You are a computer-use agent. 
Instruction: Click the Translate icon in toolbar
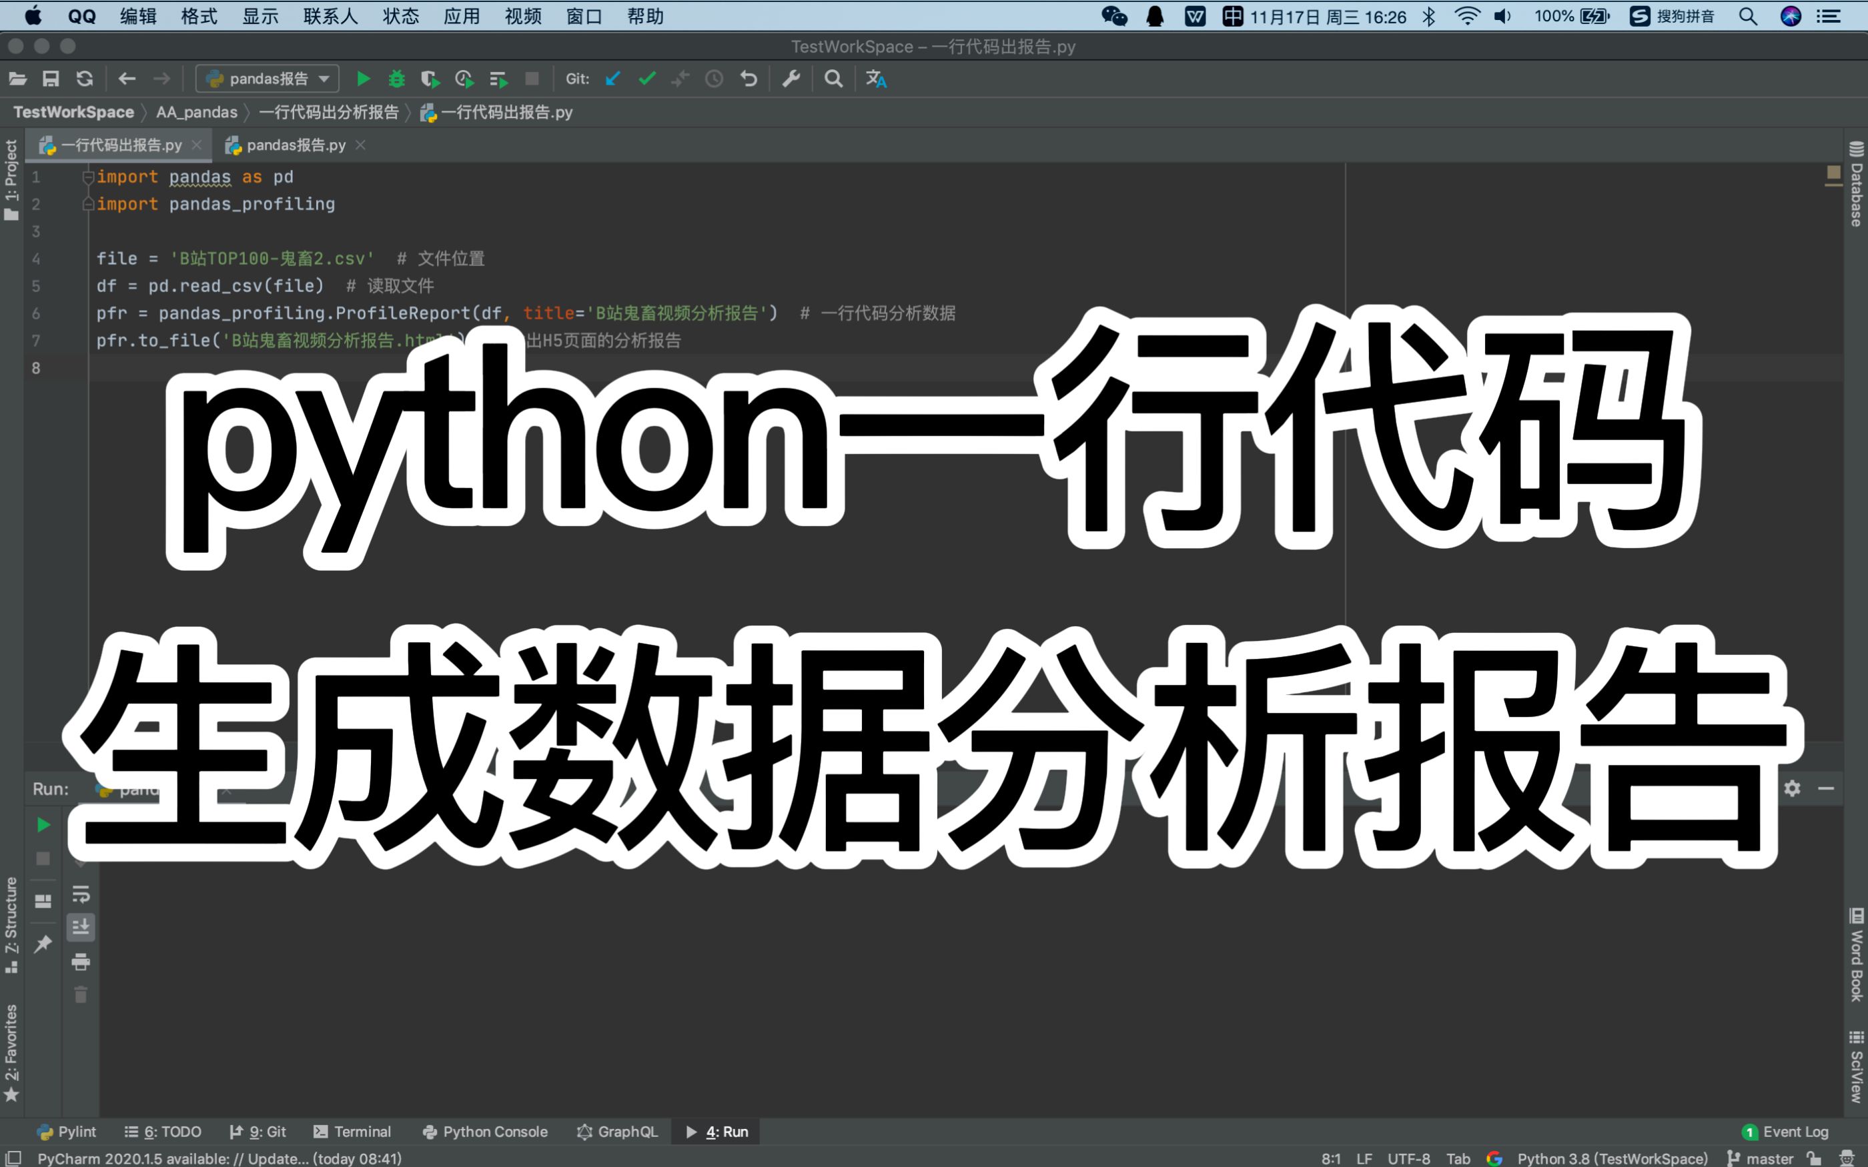[874, 78]
